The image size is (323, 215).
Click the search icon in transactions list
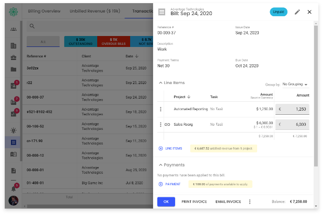pyautogui.click(x=32, y=26)
